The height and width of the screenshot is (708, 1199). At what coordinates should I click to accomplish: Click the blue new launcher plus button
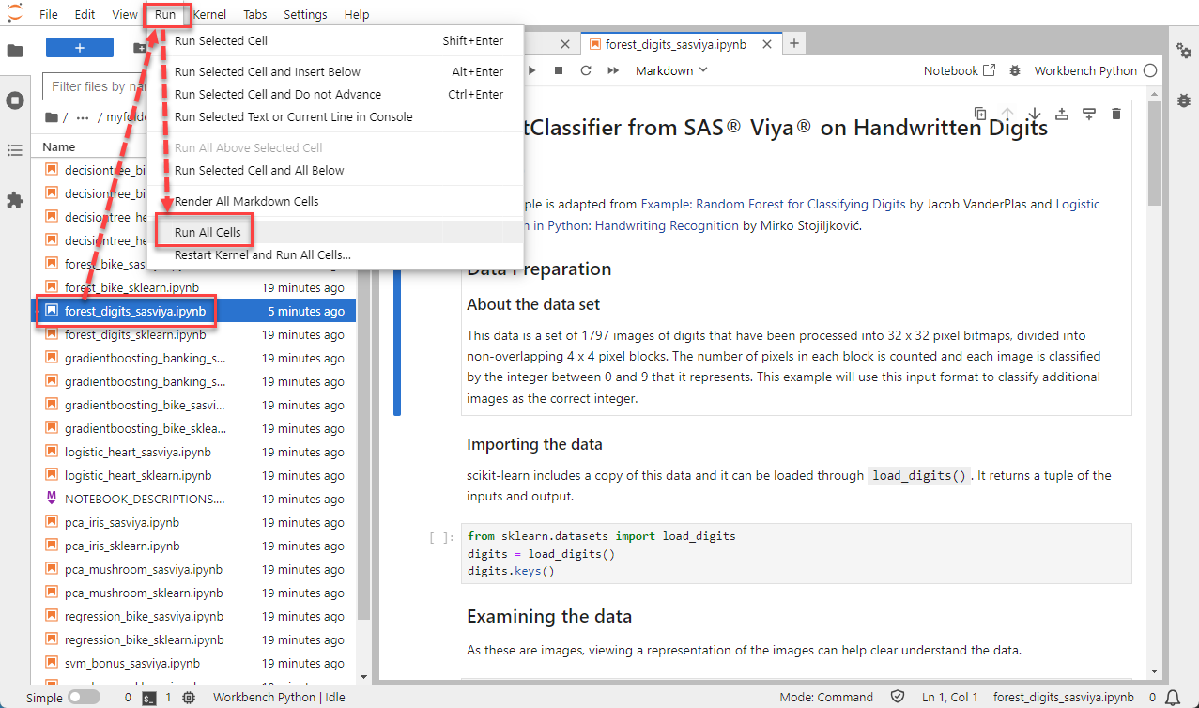[x=80, y=48]
